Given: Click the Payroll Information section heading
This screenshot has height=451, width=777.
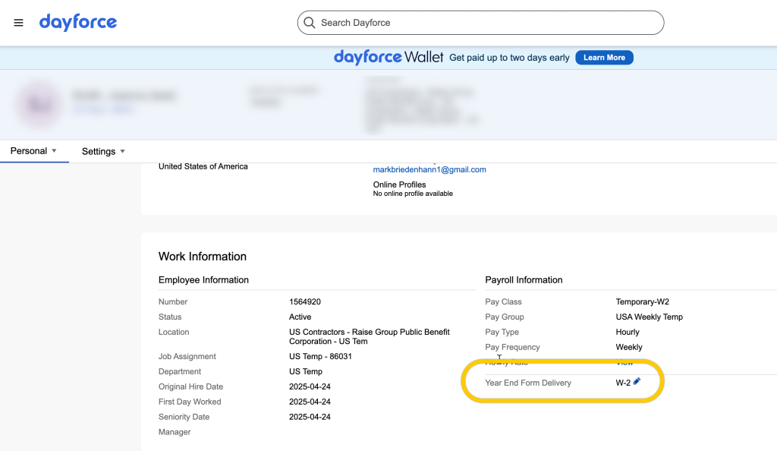Looking at the screenshot, I should point(524,280).
